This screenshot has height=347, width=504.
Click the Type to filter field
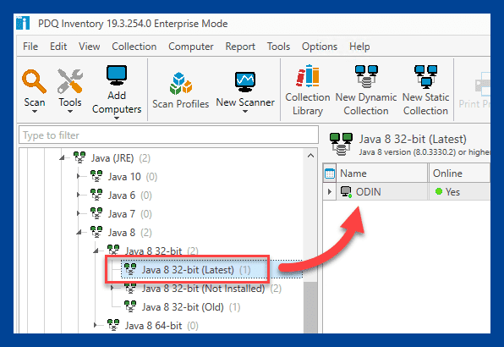point(168,135)
